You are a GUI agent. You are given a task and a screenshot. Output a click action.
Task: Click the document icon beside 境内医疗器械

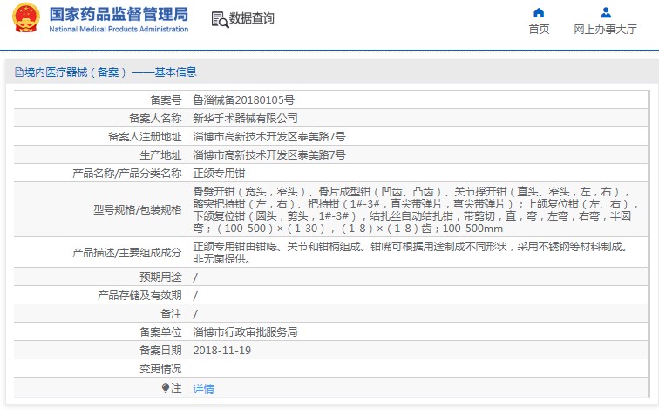19,72
